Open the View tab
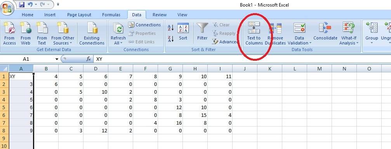391x149 pixels. tap(182, 15)
